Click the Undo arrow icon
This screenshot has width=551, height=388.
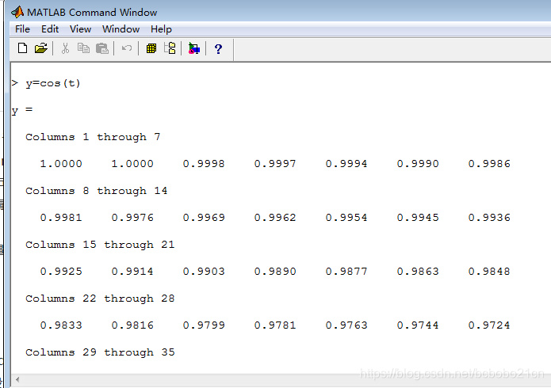(127, 48)
